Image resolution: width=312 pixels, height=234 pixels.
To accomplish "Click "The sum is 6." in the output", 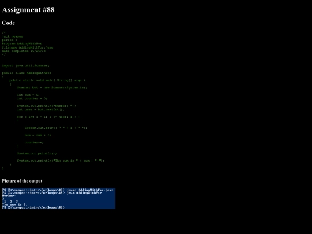I will [14, 205].
